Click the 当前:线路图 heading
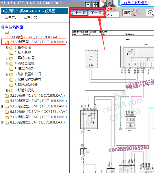154x173 pixels. [14, 27]
